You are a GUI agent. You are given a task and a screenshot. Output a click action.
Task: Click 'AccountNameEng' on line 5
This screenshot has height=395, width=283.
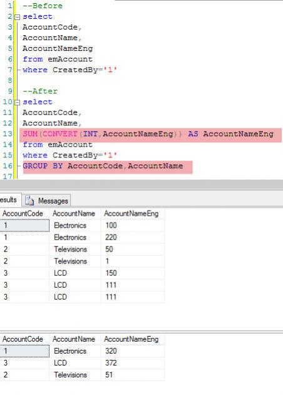(x=58, y=48)
